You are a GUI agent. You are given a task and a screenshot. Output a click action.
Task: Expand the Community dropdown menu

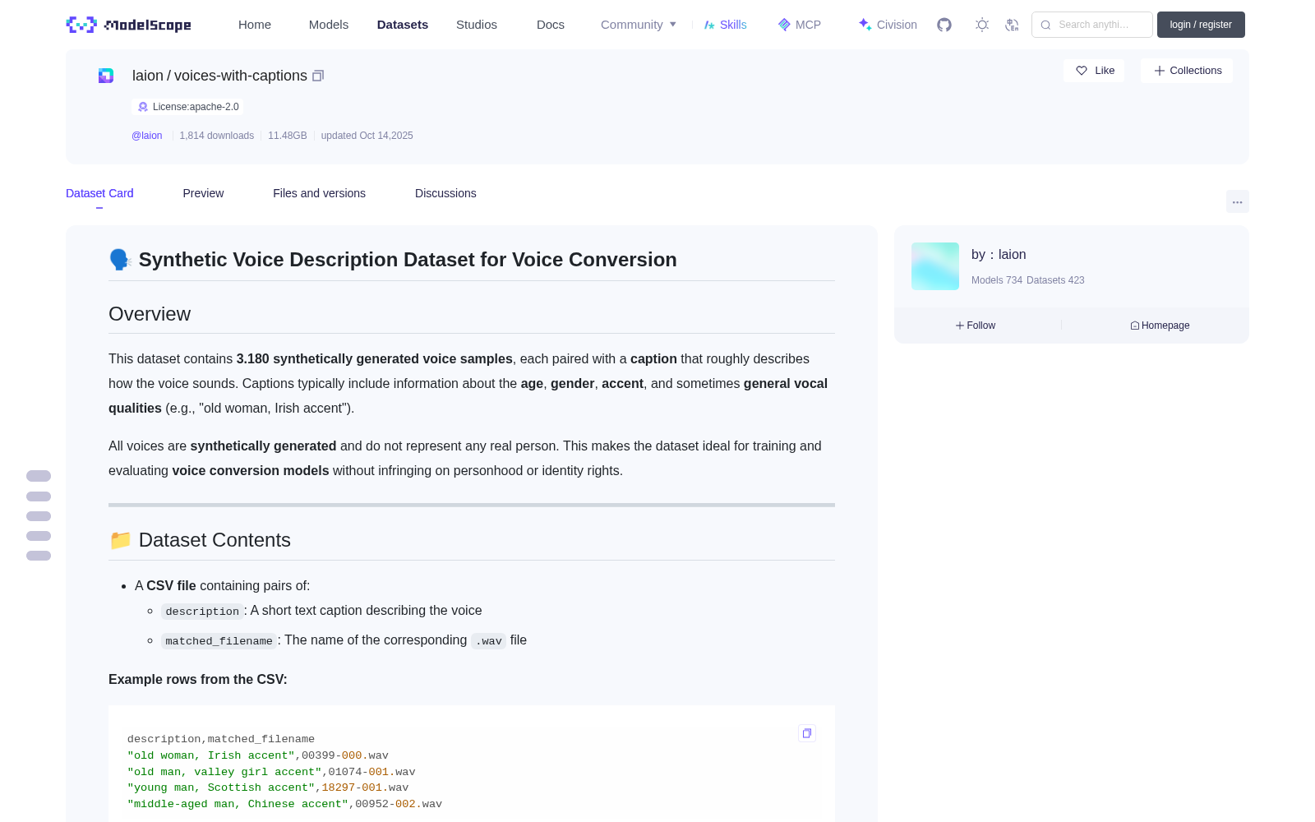tap(639, 25)
